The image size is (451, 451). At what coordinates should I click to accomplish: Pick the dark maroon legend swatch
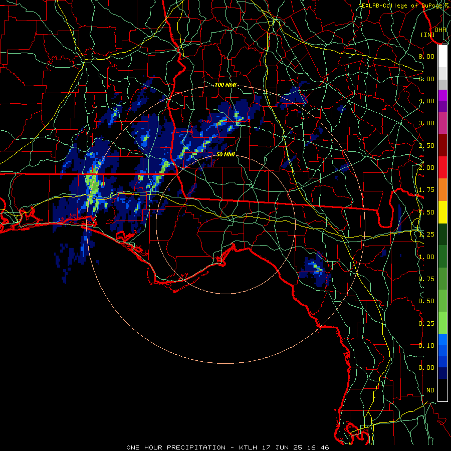point(442,145)
